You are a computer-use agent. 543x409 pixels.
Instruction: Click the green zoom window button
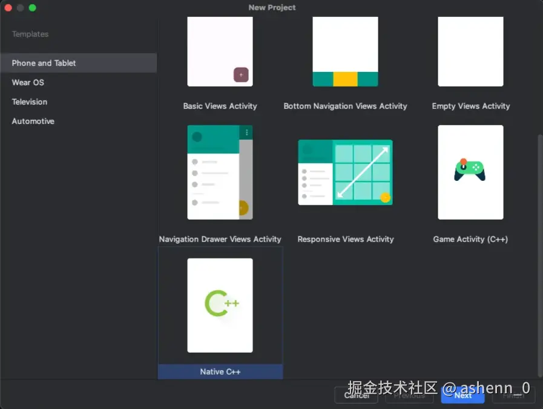pyautogui.click(x=32, y=8)
